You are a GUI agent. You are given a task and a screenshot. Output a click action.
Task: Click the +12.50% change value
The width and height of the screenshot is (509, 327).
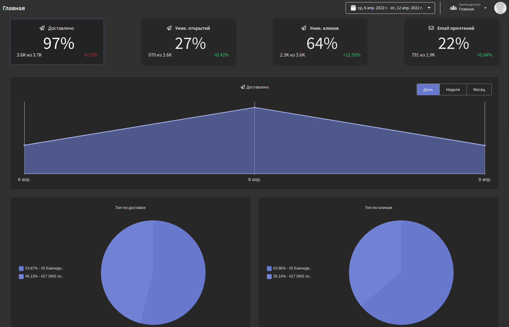coord(352,55)
